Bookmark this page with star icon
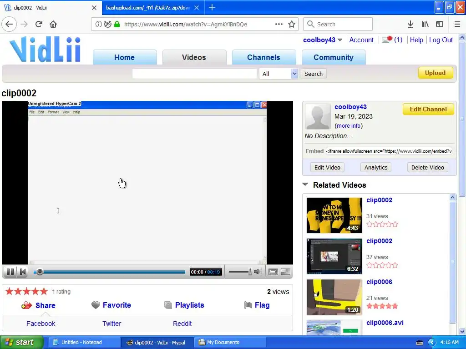466x349 pixels. 292,24
